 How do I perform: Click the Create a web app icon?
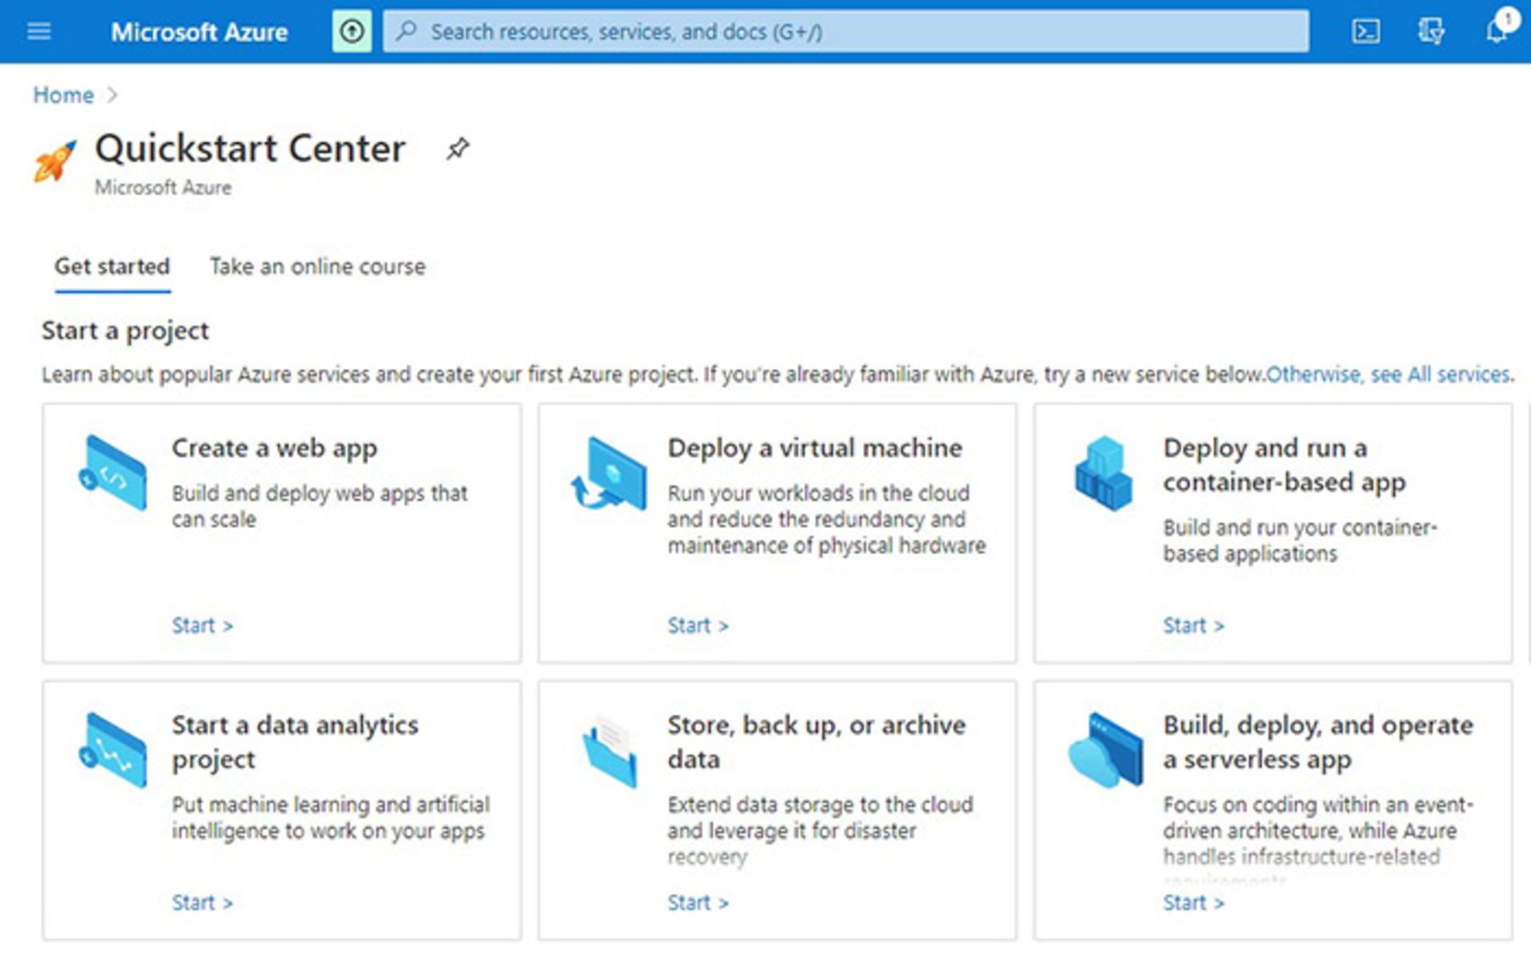click(113, 473)
